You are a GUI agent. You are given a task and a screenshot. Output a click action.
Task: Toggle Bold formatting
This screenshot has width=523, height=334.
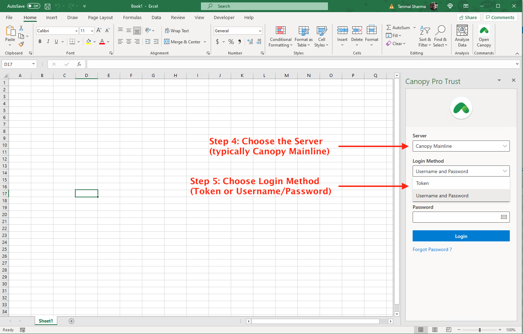click(x=40, y=42)
